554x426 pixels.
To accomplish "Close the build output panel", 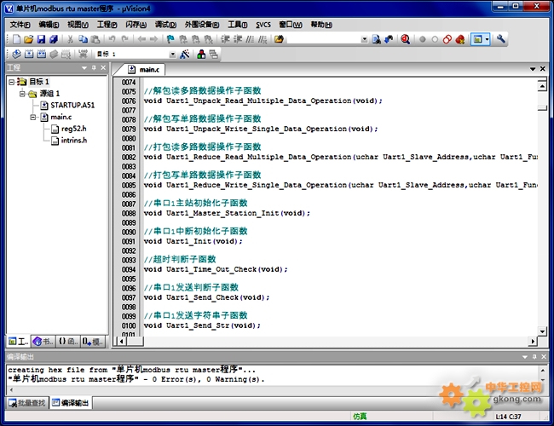I will pyautogui.click(x=544, y=357).
